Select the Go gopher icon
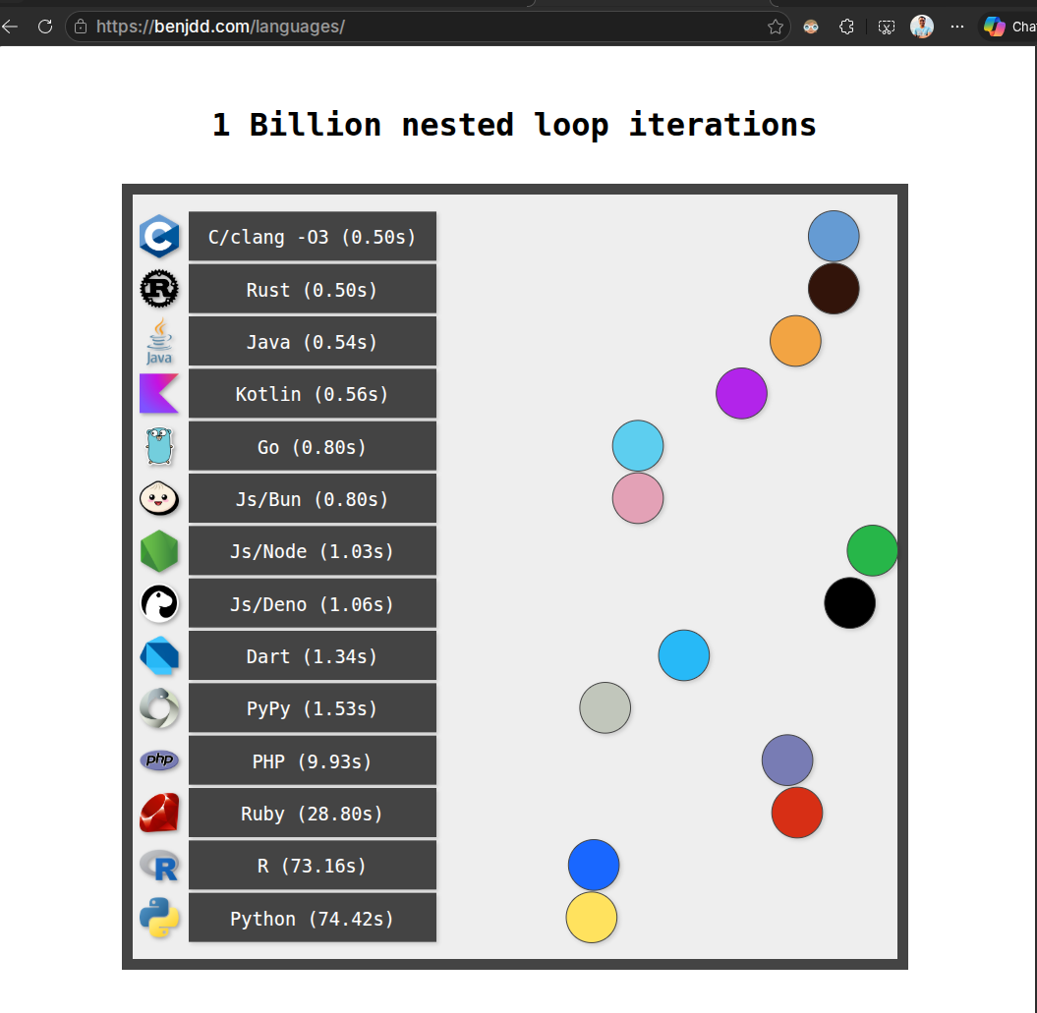The height and width of the screenshot is (1013, 1037). pyautogui.click(x=159, y=446)
